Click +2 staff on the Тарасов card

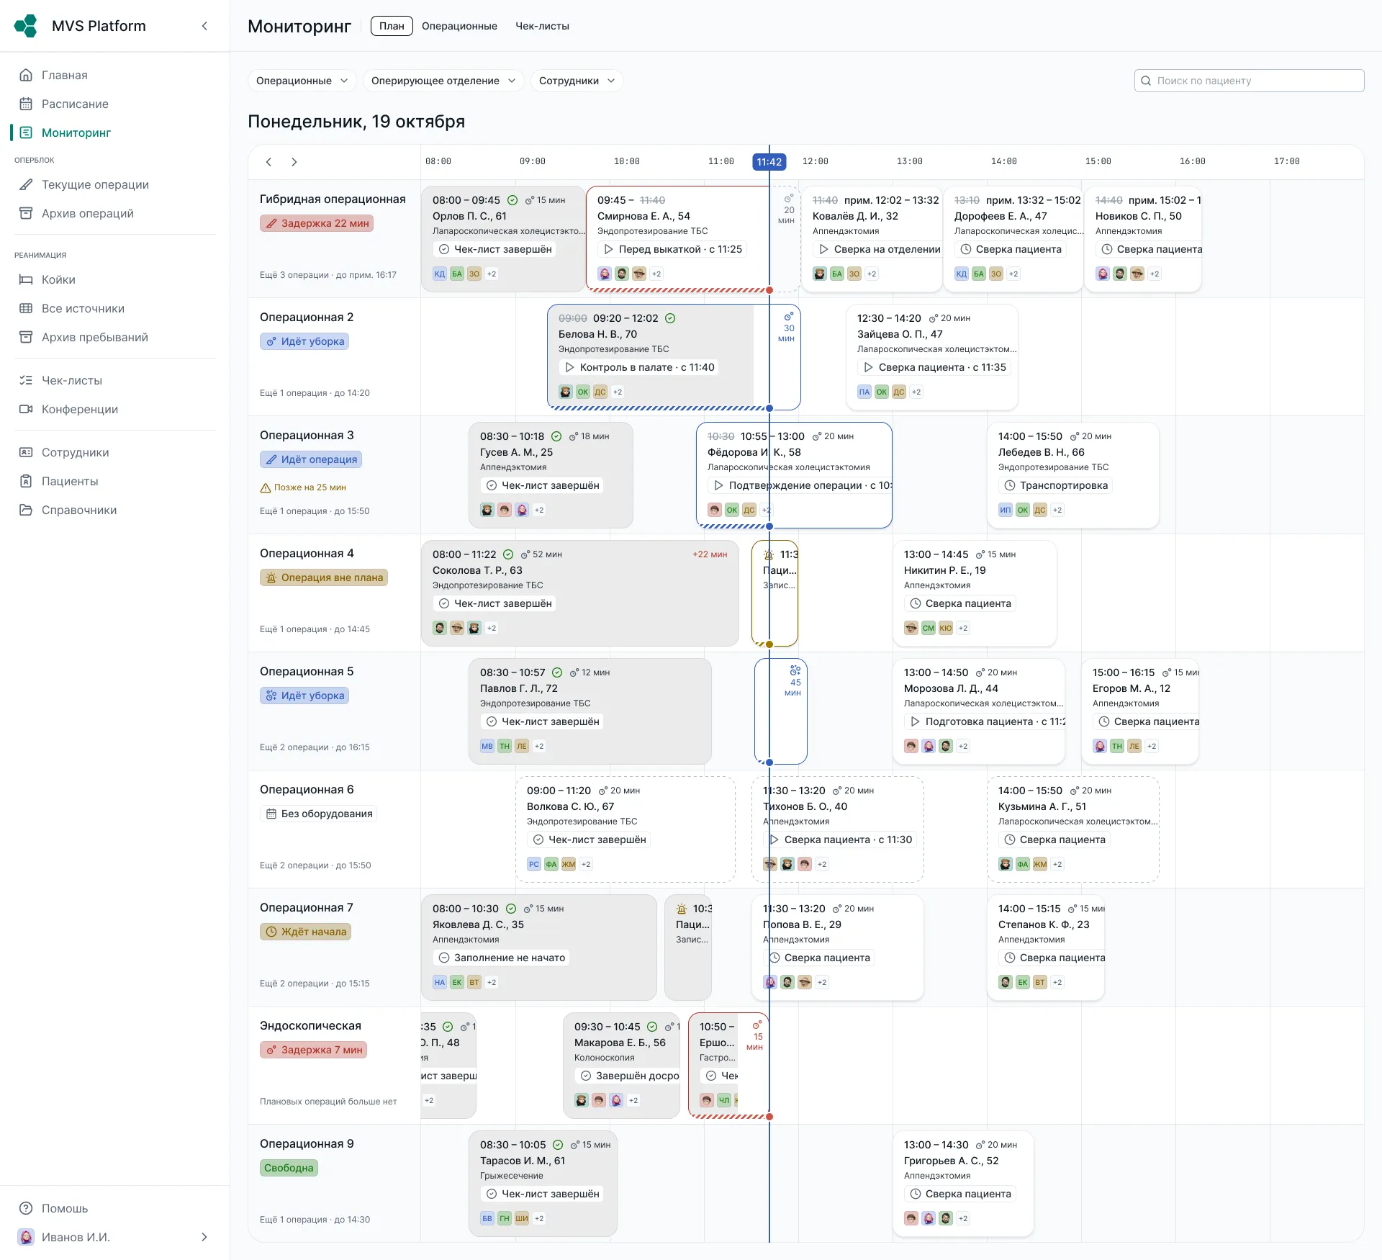point(539,1218)
